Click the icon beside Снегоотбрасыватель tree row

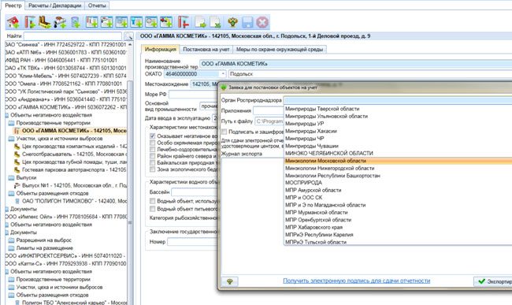tap(17, 154)
